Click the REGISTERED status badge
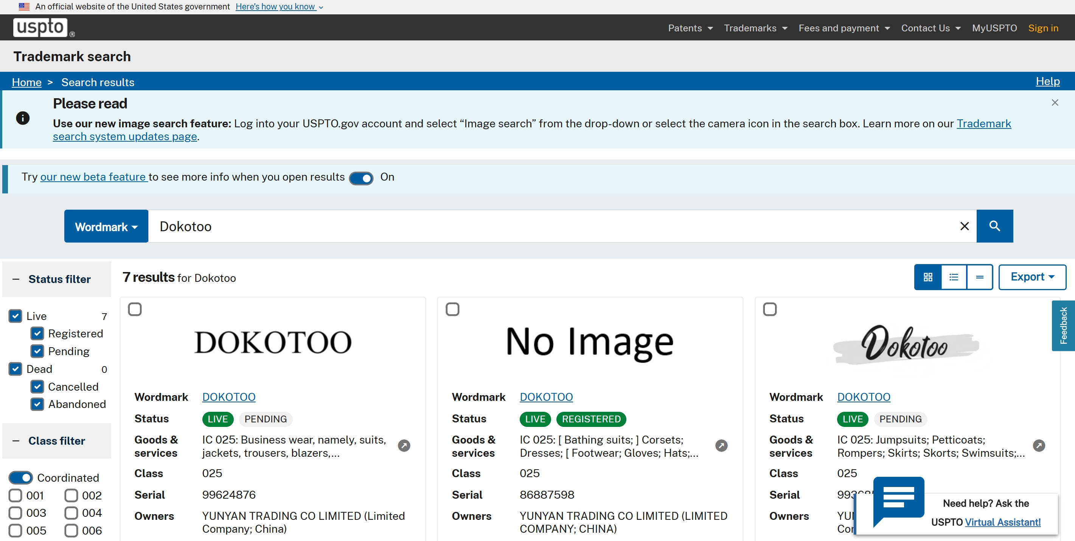Screen dimensions: 1075x541 [591, 419]
